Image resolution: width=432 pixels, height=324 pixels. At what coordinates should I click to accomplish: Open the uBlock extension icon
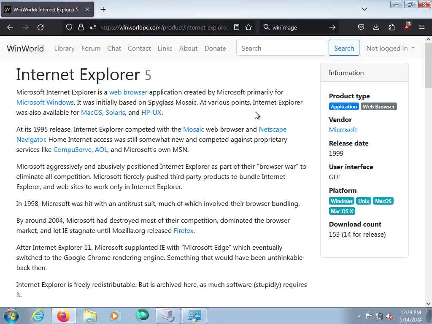point(407,27)
